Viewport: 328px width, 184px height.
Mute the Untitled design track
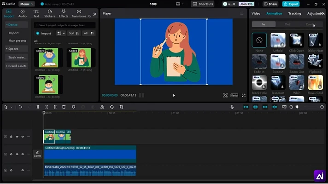[x=23, y=154]
